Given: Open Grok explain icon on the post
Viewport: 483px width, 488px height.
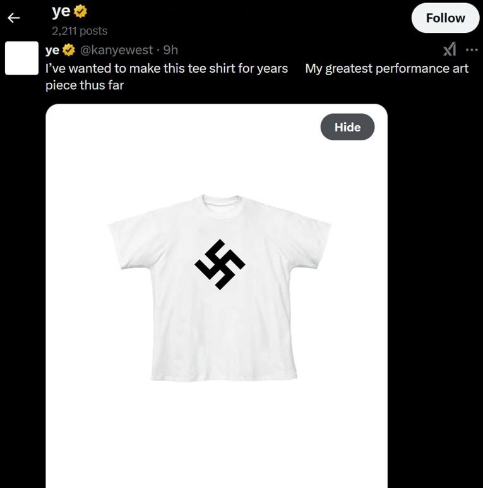Looking at the screenshot, I should [450, 49].
